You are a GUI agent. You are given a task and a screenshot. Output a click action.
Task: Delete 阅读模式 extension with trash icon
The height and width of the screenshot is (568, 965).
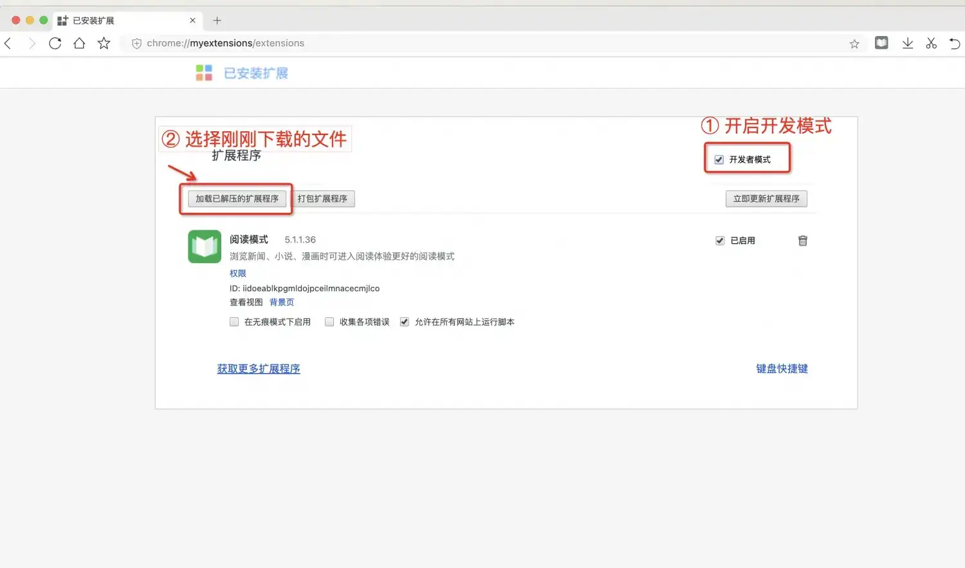point(803,241)
